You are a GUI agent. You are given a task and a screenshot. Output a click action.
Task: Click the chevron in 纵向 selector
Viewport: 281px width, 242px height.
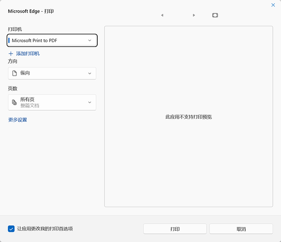pos(89,73)
